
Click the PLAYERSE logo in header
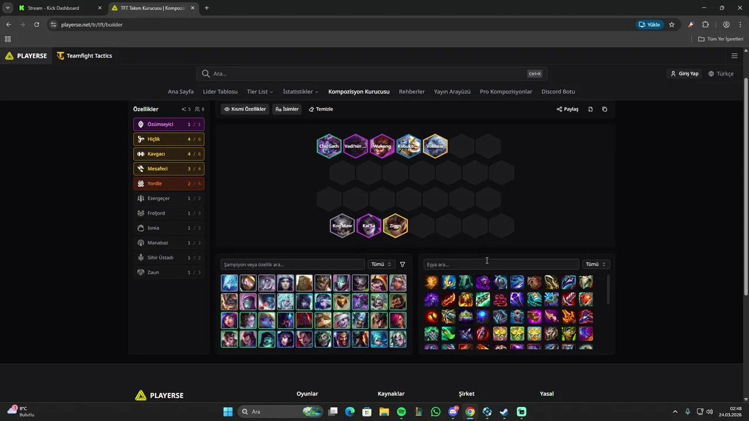(x=26, y=56)
